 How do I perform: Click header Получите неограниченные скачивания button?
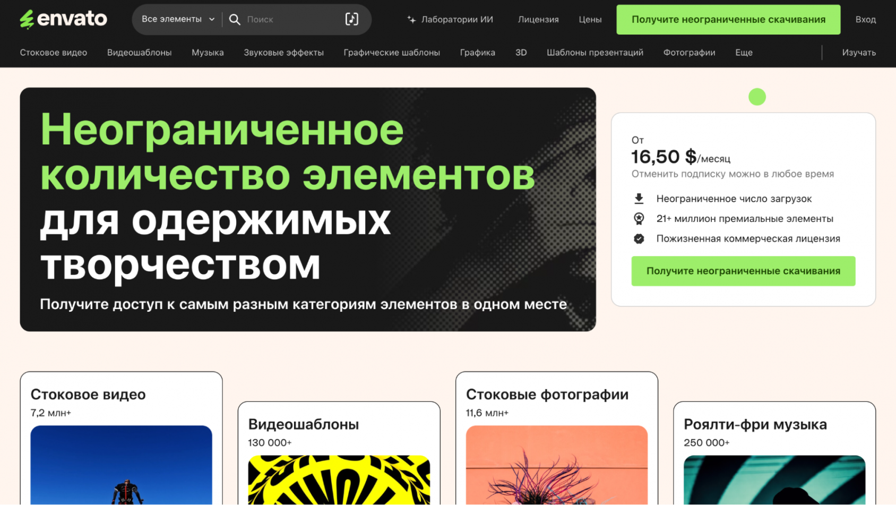click(x=728, y=20)
